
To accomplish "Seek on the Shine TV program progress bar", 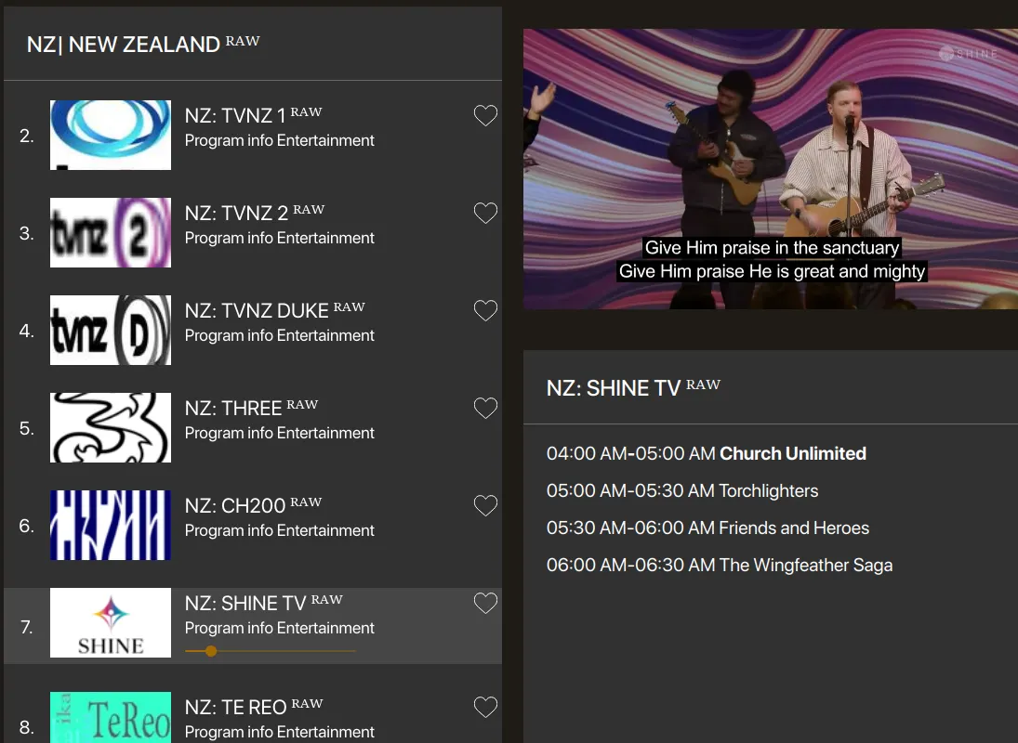I will tap(271, 651).
